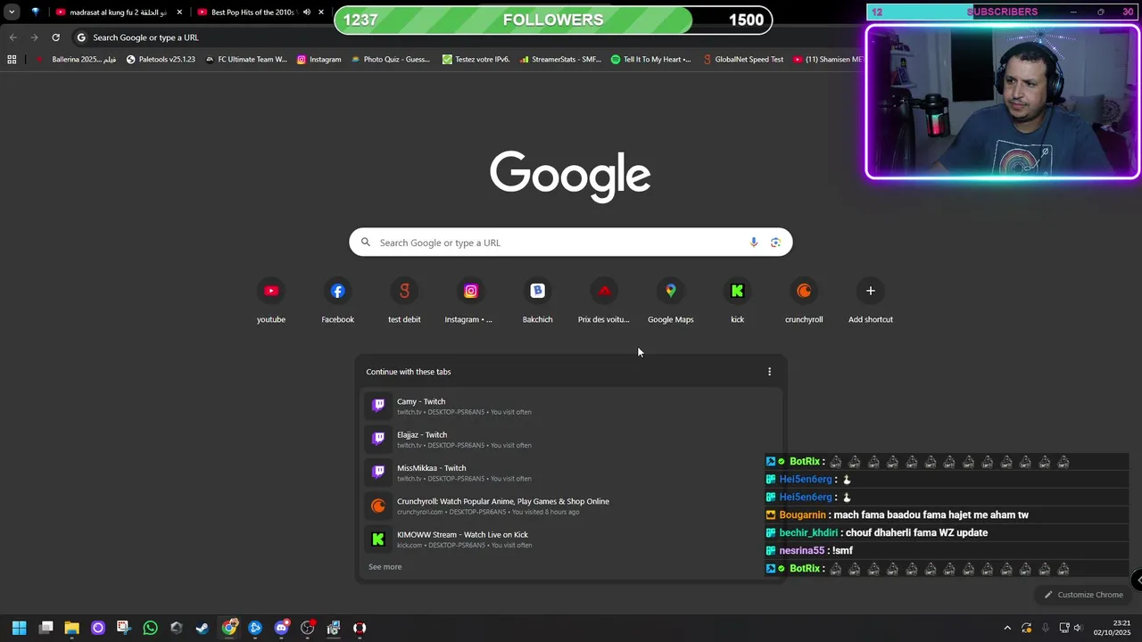
Task: Open WhatsApp from the taskbar
Action: pos(150,628)
